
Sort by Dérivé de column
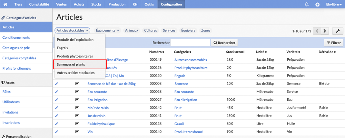(327, 52)
